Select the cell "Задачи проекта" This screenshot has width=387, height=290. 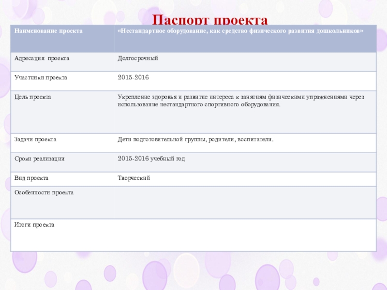[62, 143]
